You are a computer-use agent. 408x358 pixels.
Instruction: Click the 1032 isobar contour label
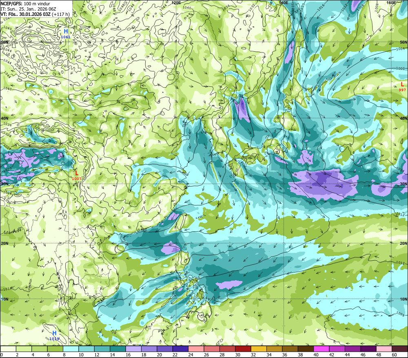pyautogui.click(x=252, y=7)
